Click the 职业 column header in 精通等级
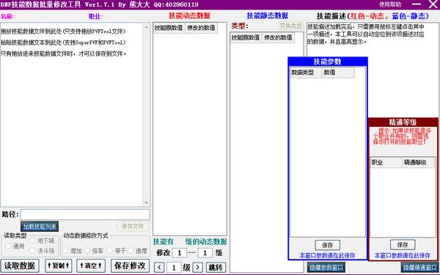This screenshot has width=440, height=275. (386, 163)
